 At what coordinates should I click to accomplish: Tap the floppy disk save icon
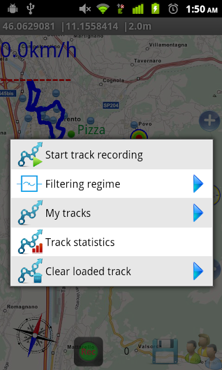tap(165, 351)
